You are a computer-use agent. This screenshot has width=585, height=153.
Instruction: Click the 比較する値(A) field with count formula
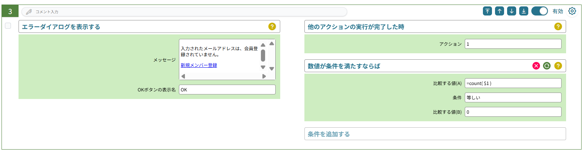point(513,83)
